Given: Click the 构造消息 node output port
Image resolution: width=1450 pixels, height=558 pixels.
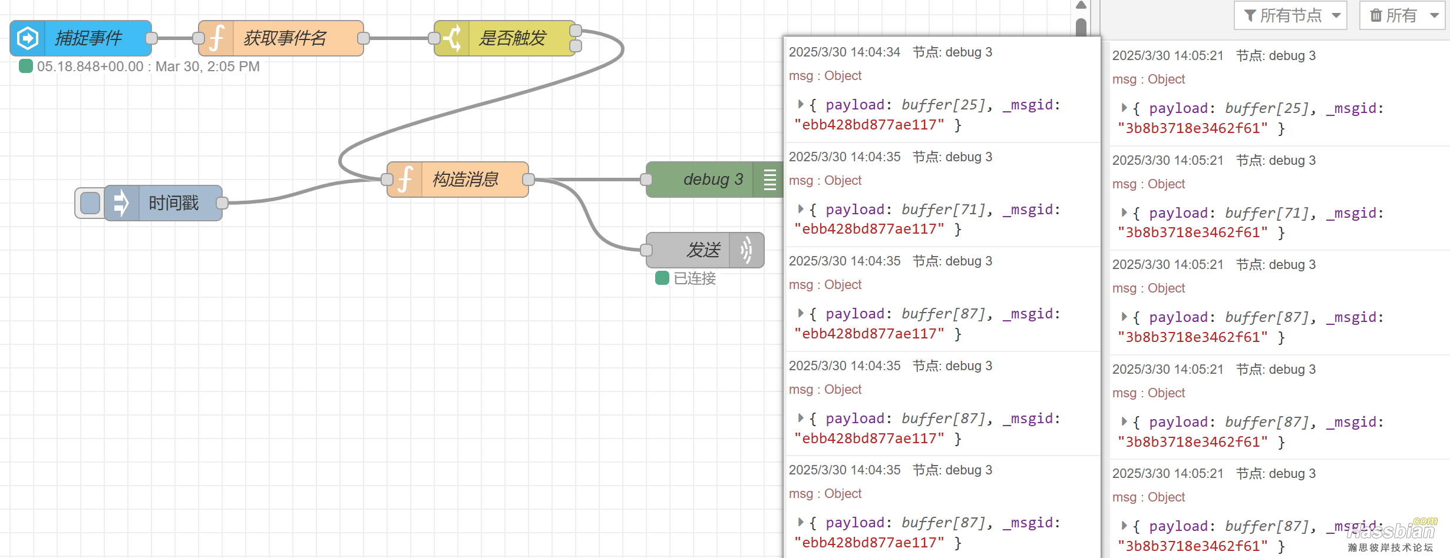Looking at the screenshot, I should point(529,180).
